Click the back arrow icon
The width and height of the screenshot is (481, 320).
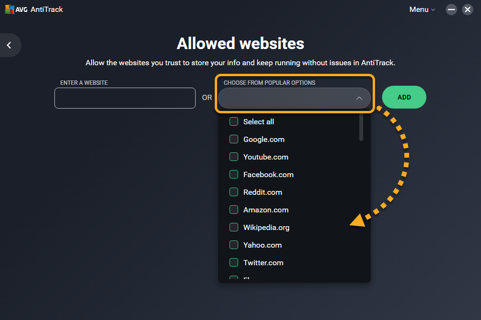tap(9, 45)
